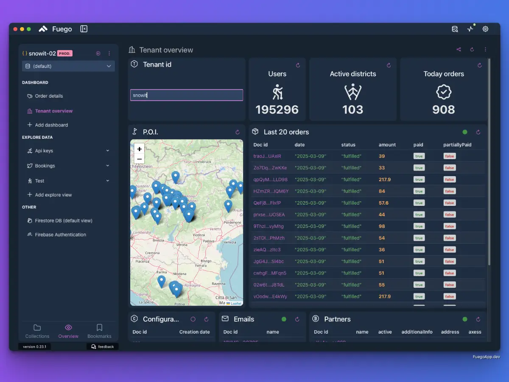Toggle the live circle on Configuration widget
The width and height of the screenshot is (509, 382).
tap(193, 319)
